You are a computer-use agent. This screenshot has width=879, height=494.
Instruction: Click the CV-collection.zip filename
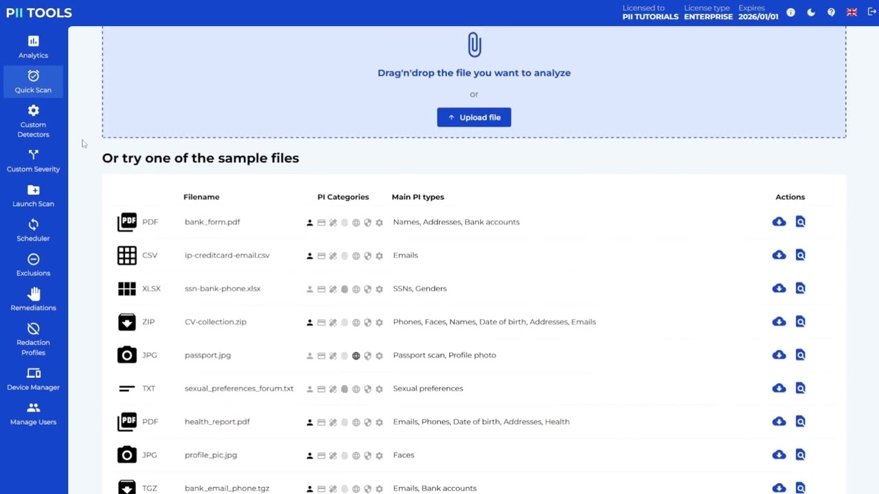coord(215,322)
